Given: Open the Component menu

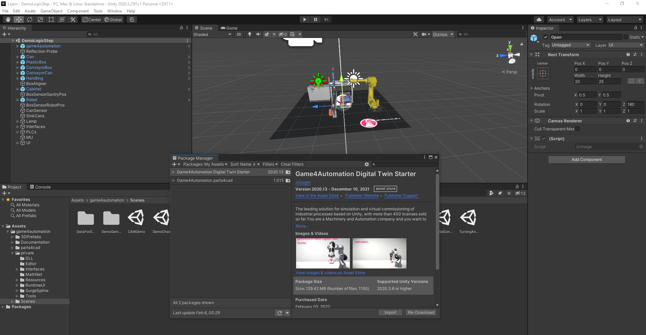Looking at the screenshot, I should pos(78,11).
